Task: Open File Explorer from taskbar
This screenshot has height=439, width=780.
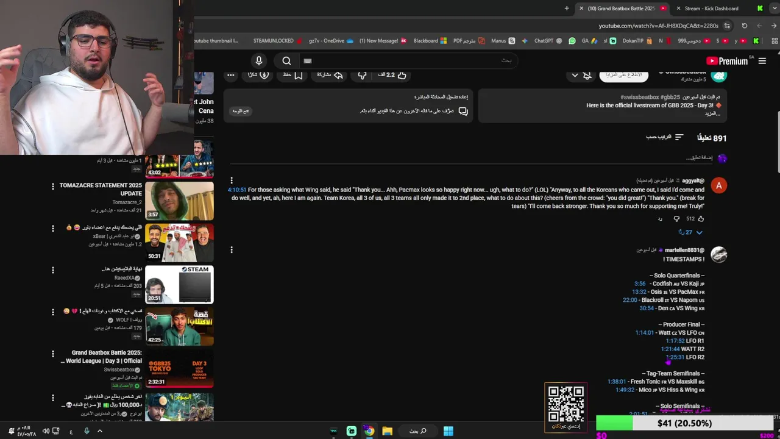Action: 387,431
